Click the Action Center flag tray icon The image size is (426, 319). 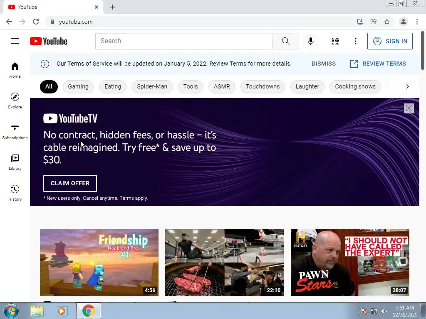[x=364, y=311]
